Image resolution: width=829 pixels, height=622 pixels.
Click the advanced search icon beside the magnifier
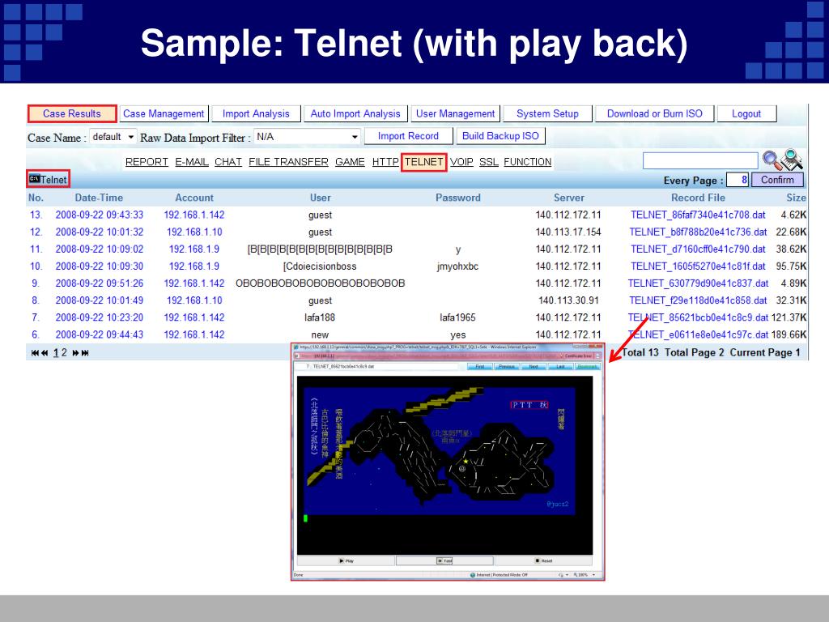793,160
